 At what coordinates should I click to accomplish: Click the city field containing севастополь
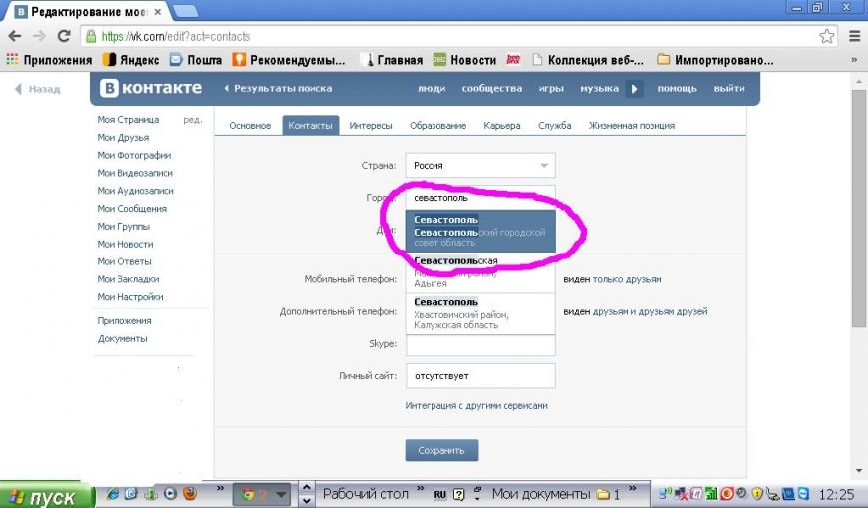pos(479,198)
